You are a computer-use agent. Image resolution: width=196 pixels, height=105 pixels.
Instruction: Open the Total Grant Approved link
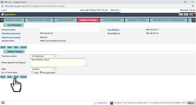[x=11, y=33]
